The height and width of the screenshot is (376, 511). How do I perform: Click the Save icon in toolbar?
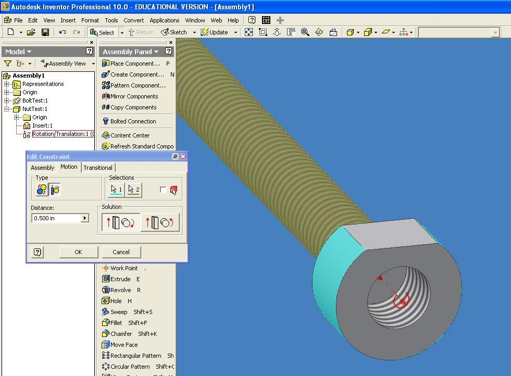pyautogui.click(x=45, y=32)
